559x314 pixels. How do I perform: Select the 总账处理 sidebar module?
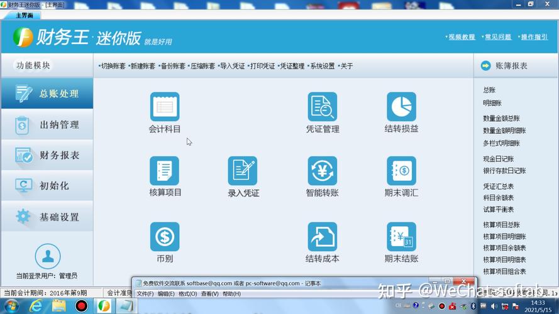pyautogui.click(x=47, y=94)
